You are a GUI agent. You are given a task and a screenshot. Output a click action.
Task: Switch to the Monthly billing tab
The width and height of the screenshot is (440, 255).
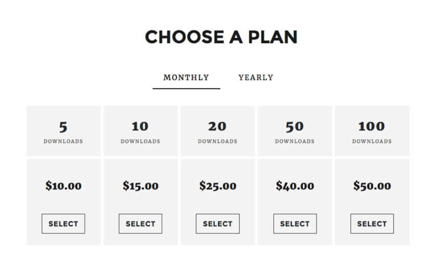tap(186, 78)
